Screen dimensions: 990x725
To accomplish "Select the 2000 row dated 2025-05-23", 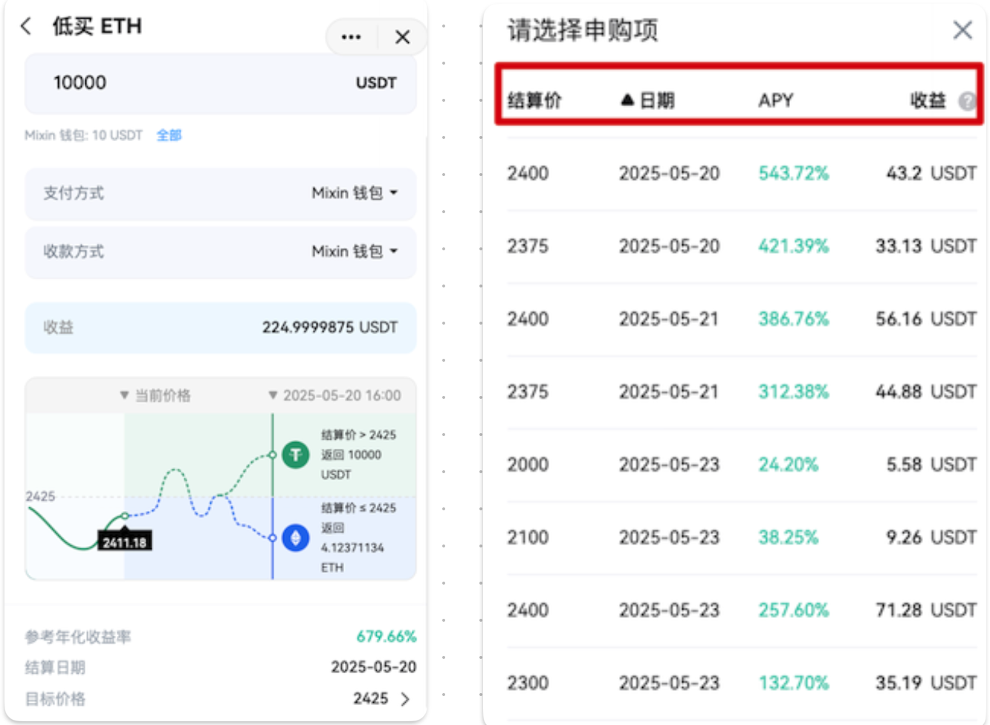I will (x=742, y=465).
